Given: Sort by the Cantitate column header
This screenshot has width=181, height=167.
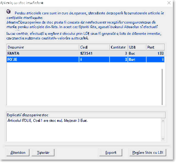Looking at the screenshot, I should click(x=118, y=47).
